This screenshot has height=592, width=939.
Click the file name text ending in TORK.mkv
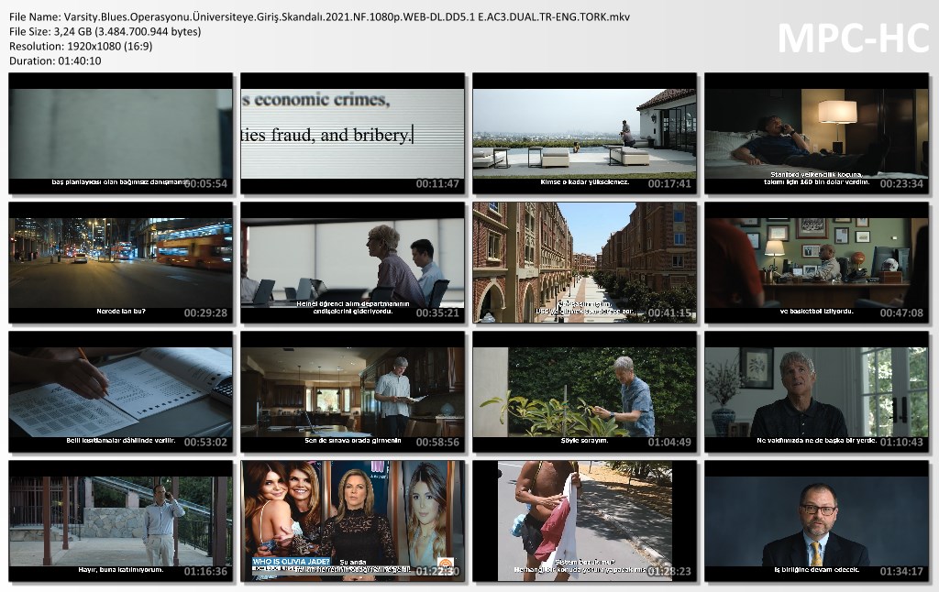(319, 17)
